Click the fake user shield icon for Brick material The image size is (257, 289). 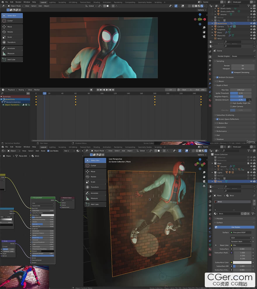[x=242, y=214]
